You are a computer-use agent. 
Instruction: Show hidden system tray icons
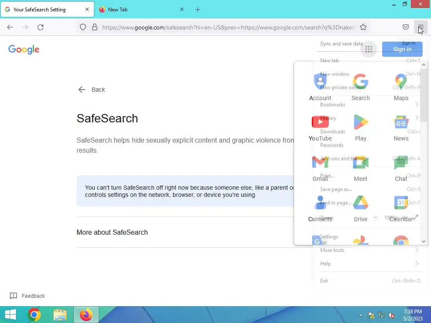click(x=361, y=315)
